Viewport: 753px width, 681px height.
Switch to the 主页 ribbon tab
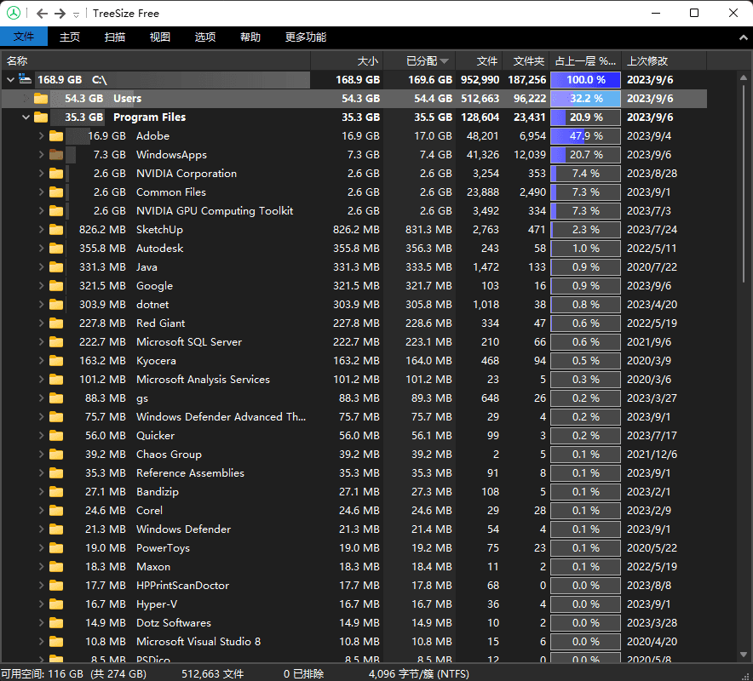pyautogui.click(x=70, y=37)
